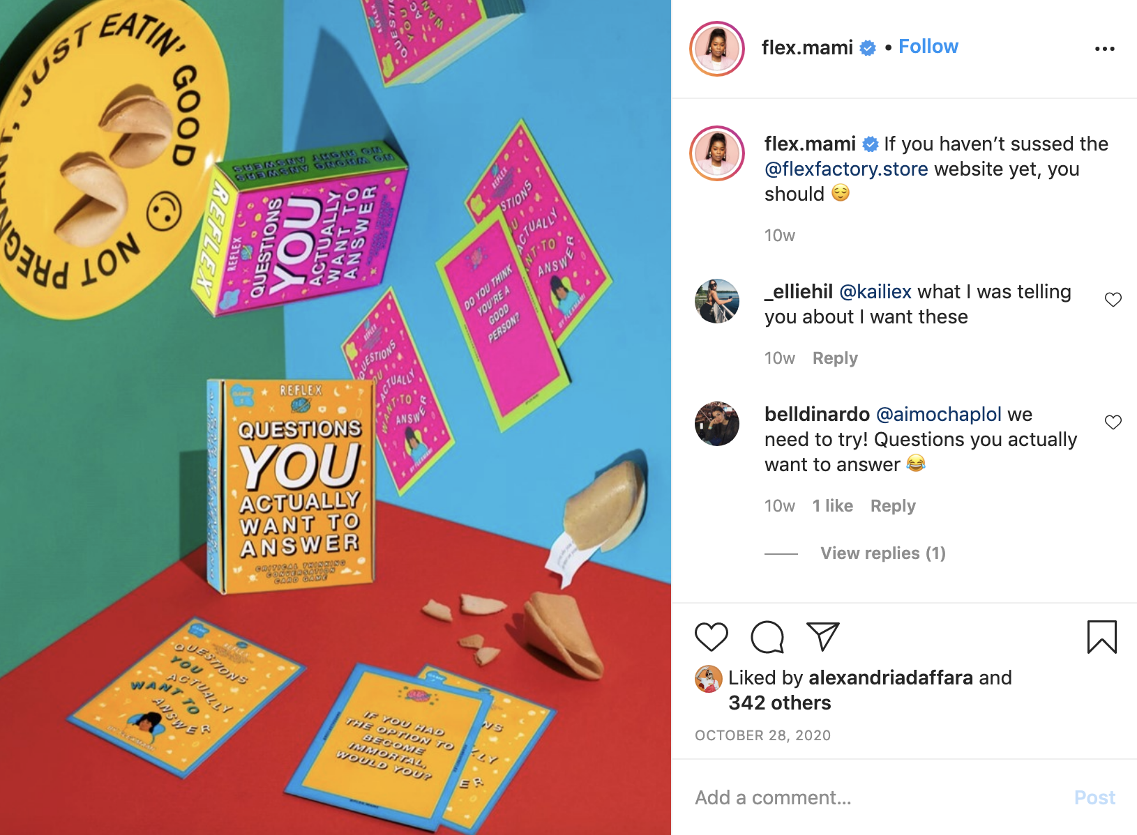Image resolution: width=1137 pixels, height=835 pixels.
Task: Reply to _elliehil's comment
Action: point(835,358)
